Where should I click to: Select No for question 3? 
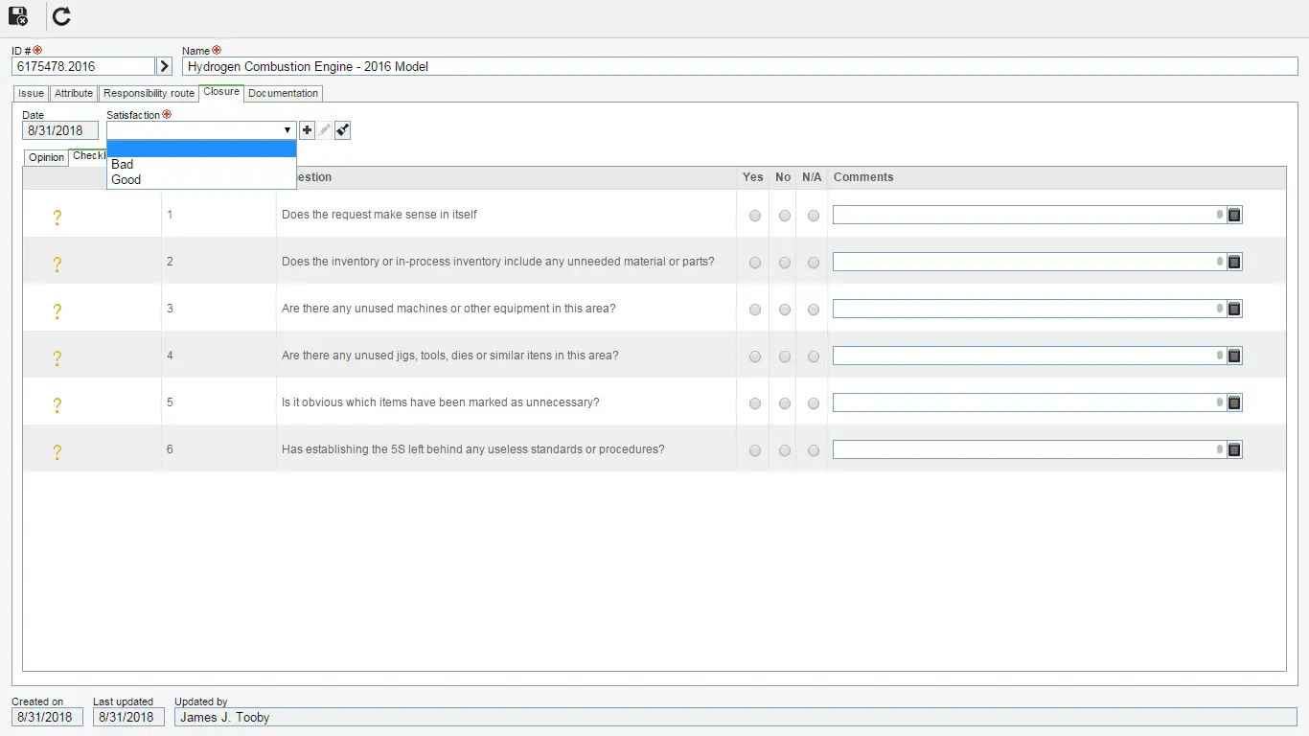tap(783, 310)
